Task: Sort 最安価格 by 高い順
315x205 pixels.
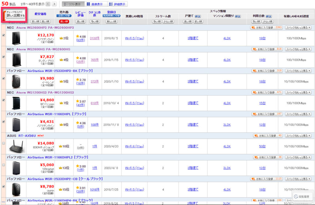Action: tap(45, 22)
